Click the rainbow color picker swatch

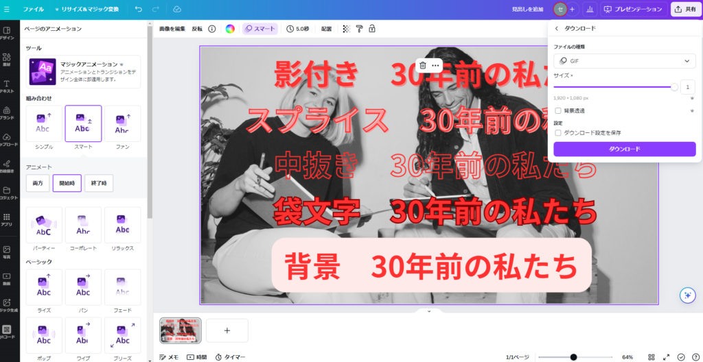click(x=230, y=29)
